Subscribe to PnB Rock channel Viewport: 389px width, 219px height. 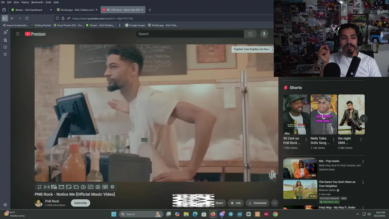(x=81, y=203)
